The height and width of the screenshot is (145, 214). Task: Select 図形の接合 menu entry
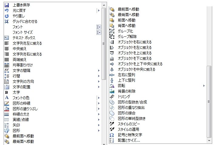point(126,113)
